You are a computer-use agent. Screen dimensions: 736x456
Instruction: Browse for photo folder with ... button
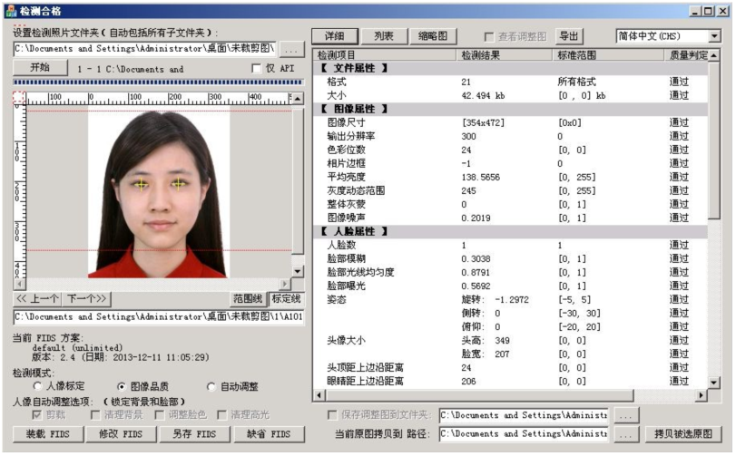click(291, 49)
